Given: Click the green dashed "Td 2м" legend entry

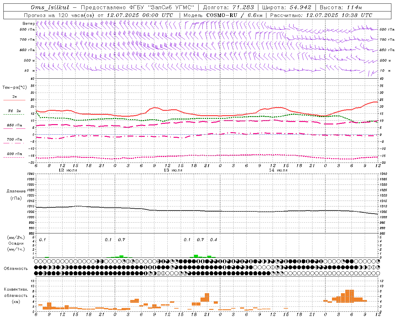Looking at the screenshot, I should pos(15,111).
